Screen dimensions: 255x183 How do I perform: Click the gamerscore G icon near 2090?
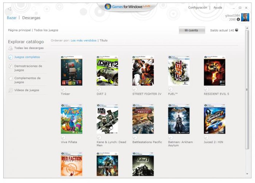[238, 19]
